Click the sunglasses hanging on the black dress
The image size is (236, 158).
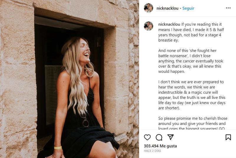[85, 122]
